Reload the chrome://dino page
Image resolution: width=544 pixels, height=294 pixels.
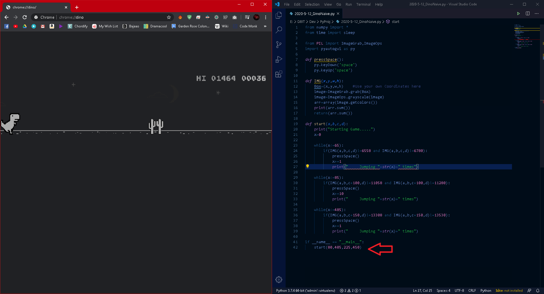coord(25,17)
